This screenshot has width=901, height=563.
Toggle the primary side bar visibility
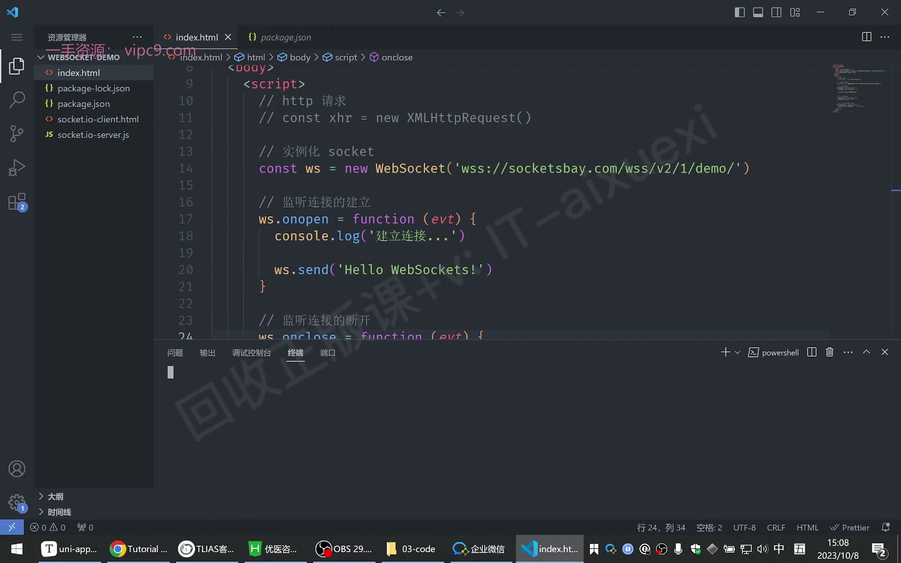click(x=740, y=12)
